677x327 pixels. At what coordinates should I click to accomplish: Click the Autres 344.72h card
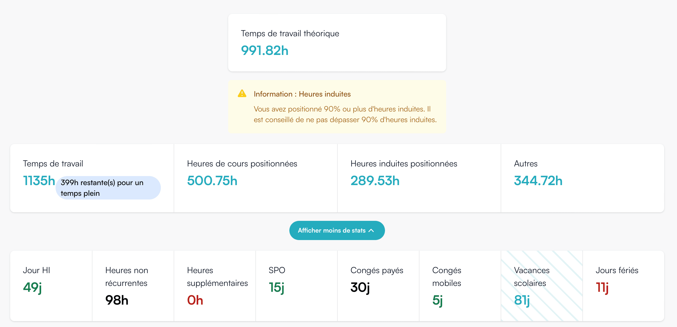[x=582, y=178]
